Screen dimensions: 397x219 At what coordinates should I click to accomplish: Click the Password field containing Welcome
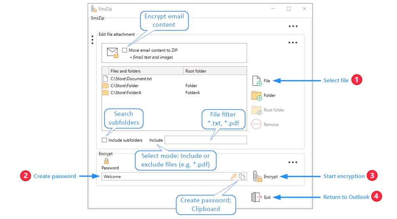tap(165, 177)
